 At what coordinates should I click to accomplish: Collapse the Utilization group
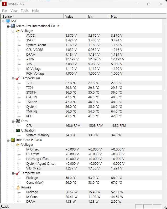click(13, 131)
